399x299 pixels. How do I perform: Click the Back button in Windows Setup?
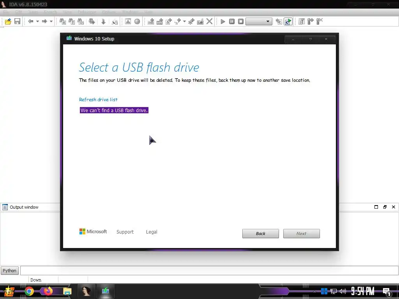pyautogui.click(x=261, y=234)
